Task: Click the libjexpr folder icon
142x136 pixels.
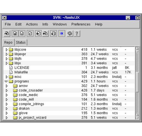Action: [11, 54]
